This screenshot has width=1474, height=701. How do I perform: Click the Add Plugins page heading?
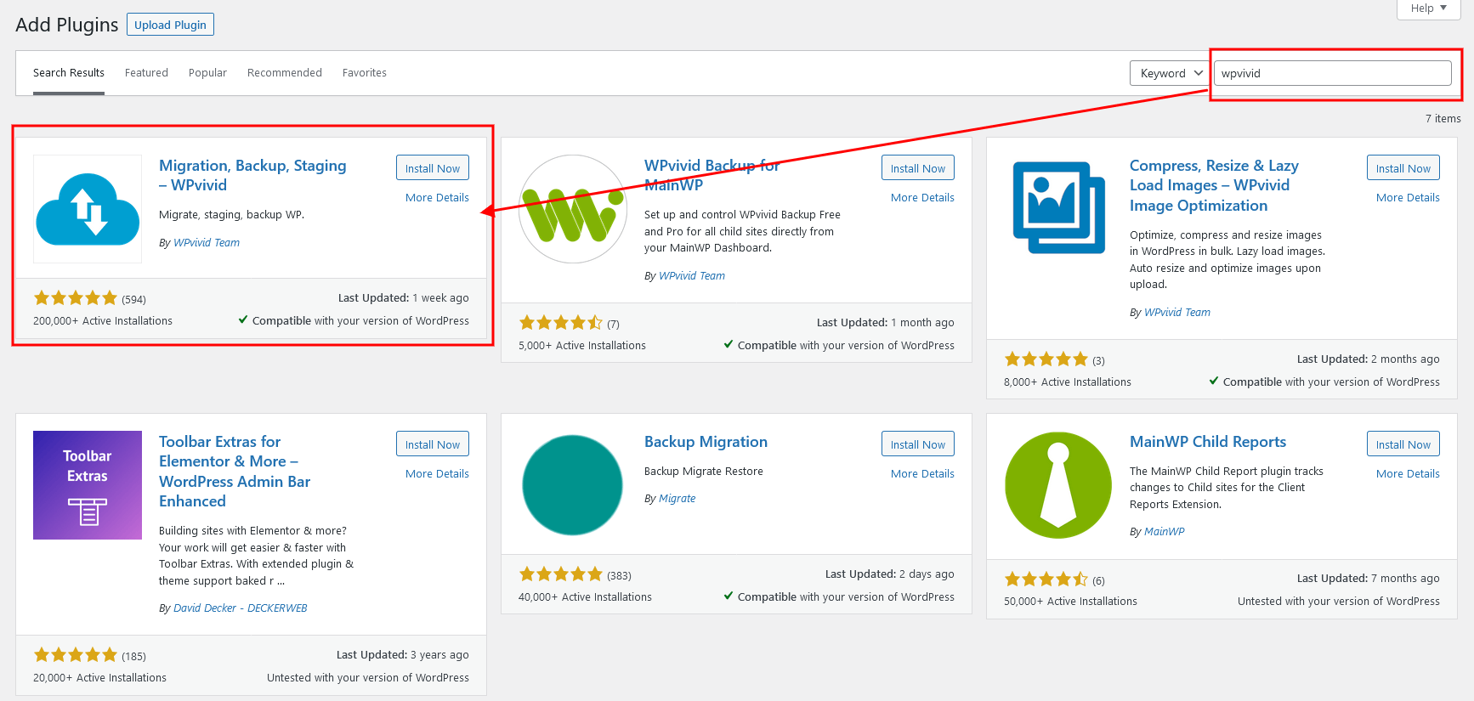click(x=67, y=25)
